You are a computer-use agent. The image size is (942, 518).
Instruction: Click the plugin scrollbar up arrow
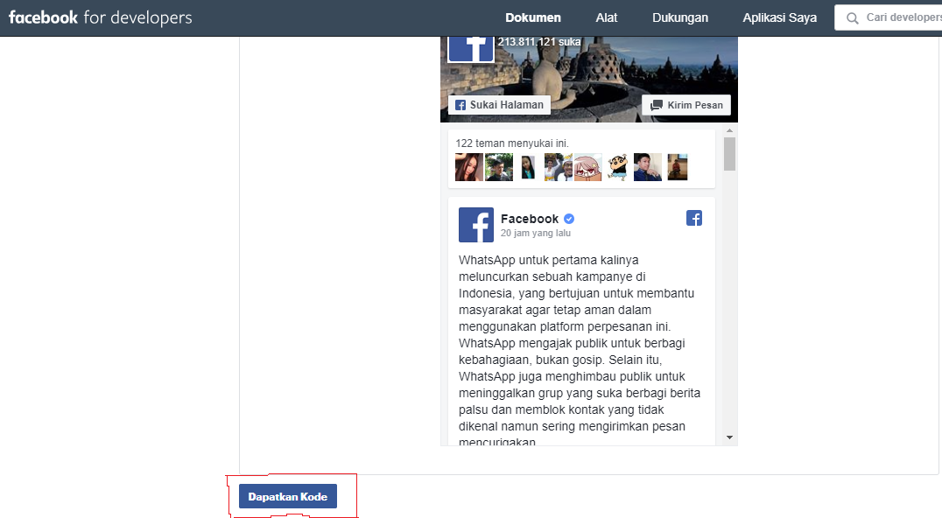729,130
